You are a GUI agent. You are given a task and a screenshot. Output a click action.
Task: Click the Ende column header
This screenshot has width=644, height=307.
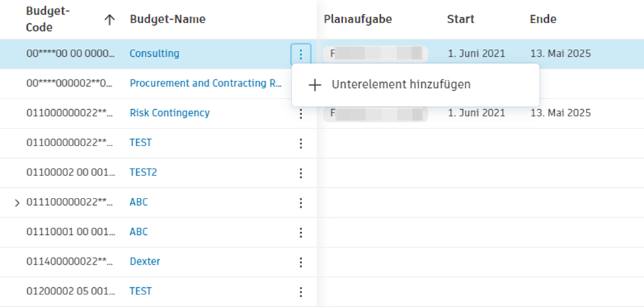[543, 20]
